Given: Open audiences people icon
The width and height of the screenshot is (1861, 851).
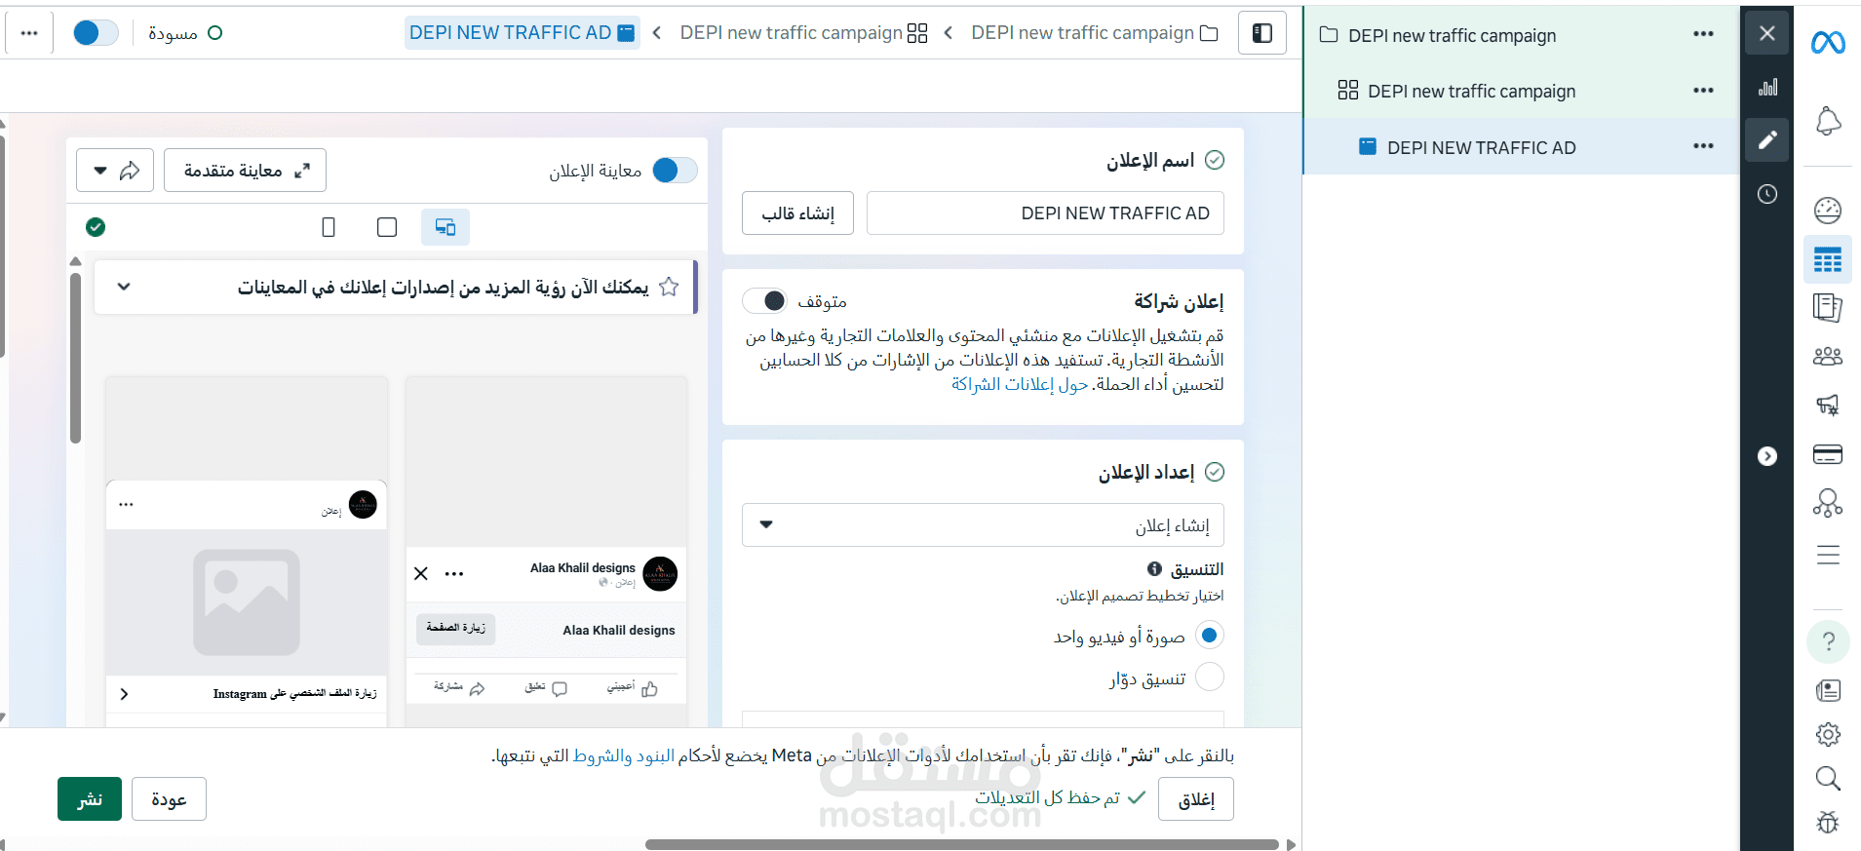Looking at the screenshot, I should click(1828, 357).
